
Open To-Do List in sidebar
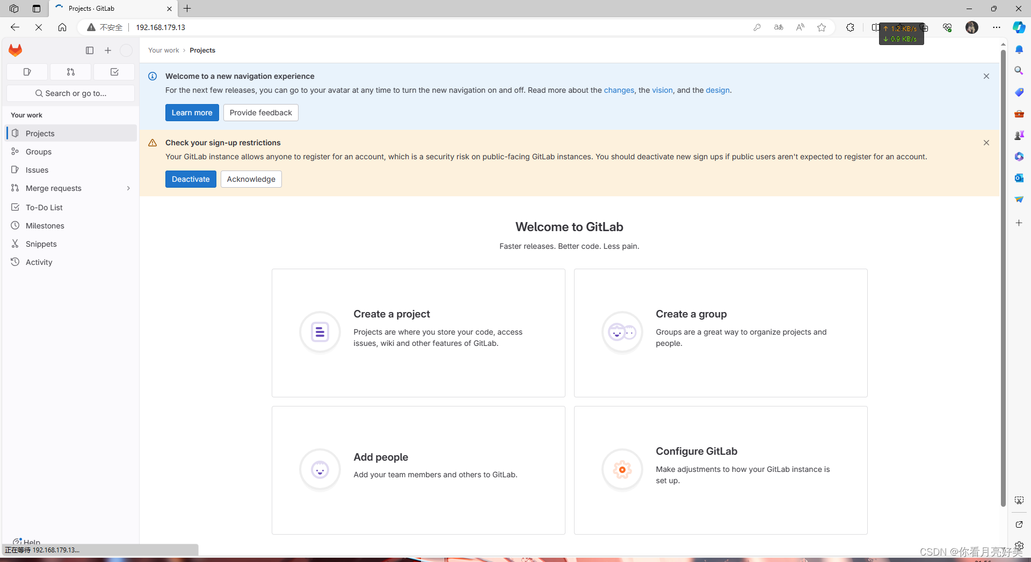pyautogui.click(x=71, y=208)
